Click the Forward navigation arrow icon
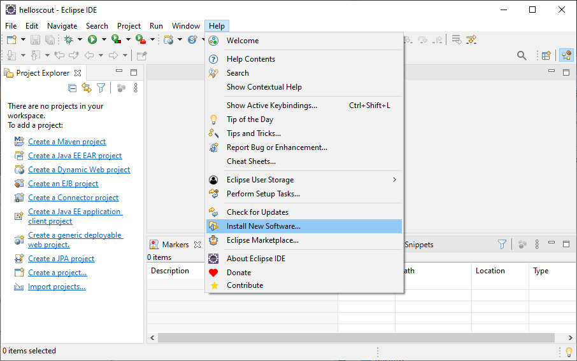Image resolution: width=577 pixels, height=361 pixels. click(113, 55)
